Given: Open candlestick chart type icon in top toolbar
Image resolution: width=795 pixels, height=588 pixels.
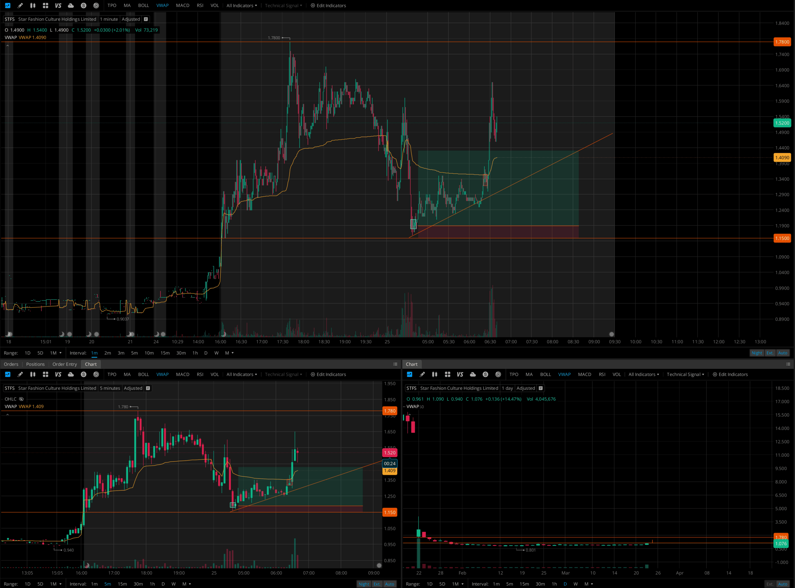Looking at the screenshot, I should (33, 5).
